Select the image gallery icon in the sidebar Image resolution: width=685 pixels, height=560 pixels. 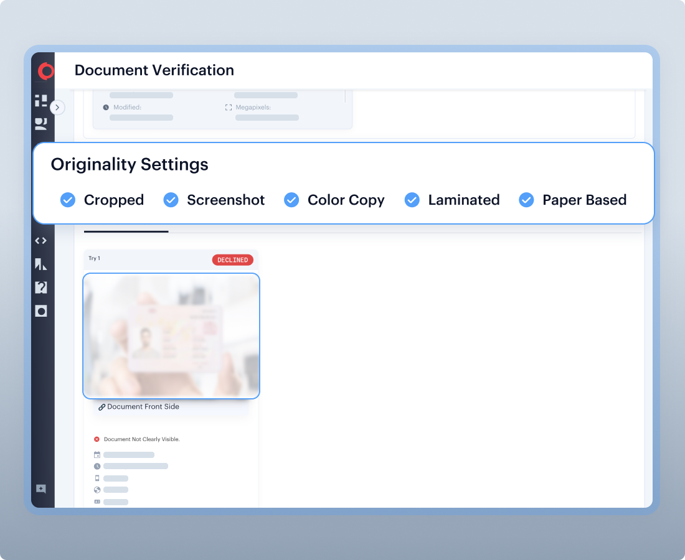point(41,311)
